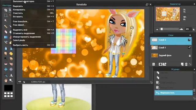
Task: Select the Burn tool
Action: (11, 59)
